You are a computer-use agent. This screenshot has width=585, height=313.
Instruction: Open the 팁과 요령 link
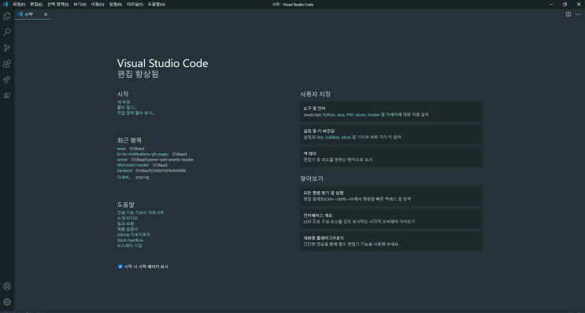pos(125,223)
